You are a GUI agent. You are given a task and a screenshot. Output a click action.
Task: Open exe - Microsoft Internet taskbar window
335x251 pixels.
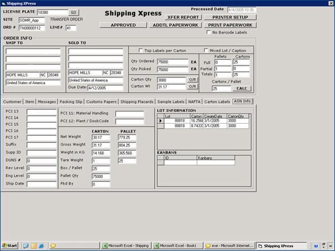pos(229,245)
